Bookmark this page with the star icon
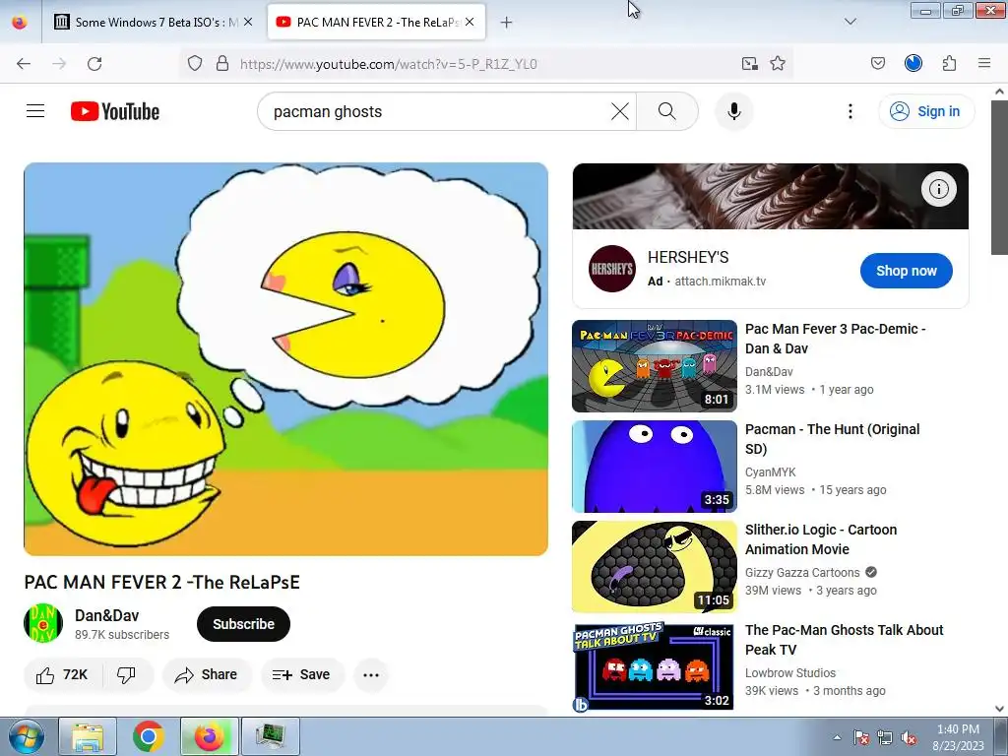This screenshot has height=756, width=1008. click(778, 63)
